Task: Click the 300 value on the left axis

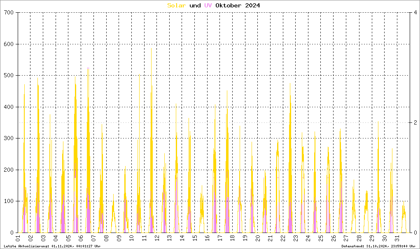Action: (9, 138)
